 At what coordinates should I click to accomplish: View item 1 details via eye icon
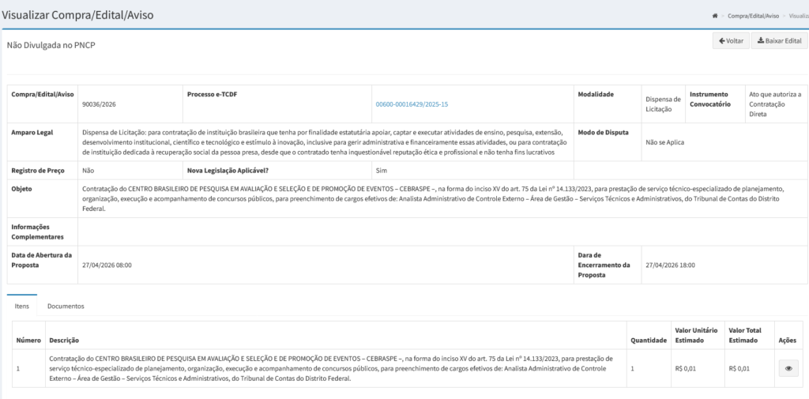[788, 368]
